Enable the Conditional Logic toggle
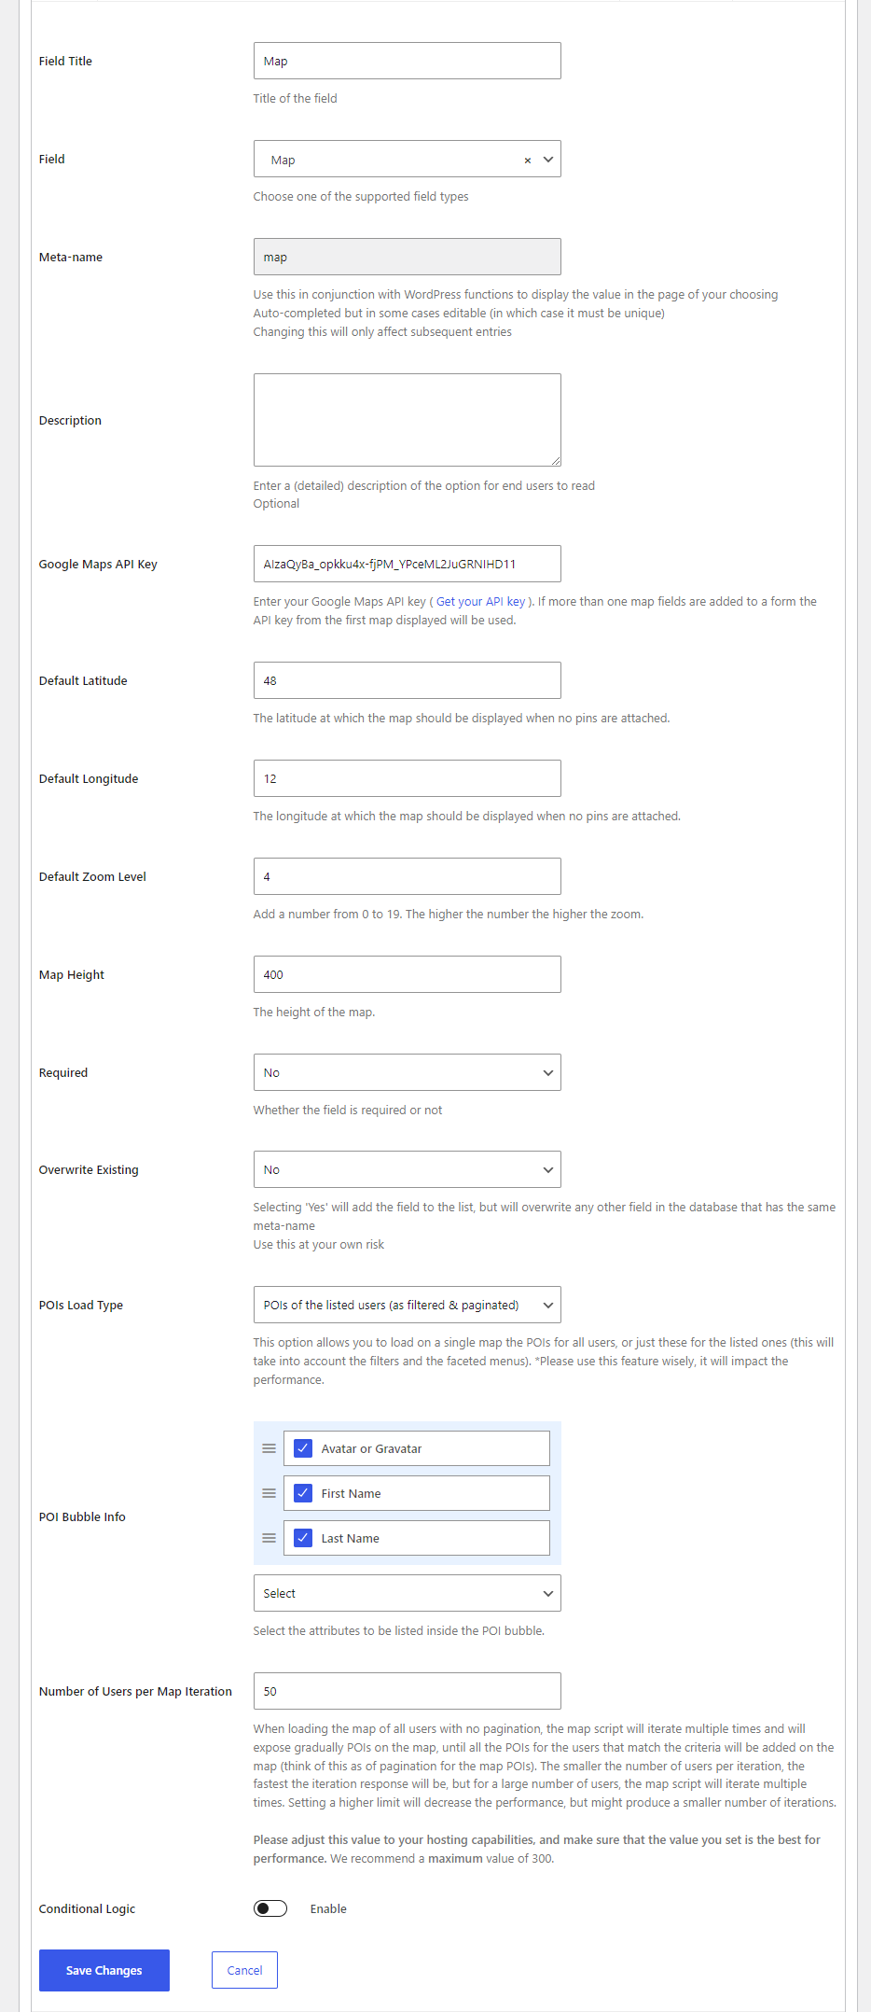 coord(270,1908)
